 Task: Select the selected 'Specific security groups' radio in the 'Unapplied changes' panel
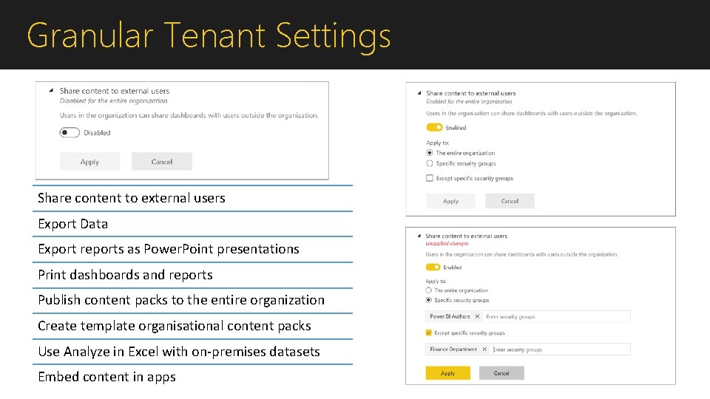tap(428, 300)
